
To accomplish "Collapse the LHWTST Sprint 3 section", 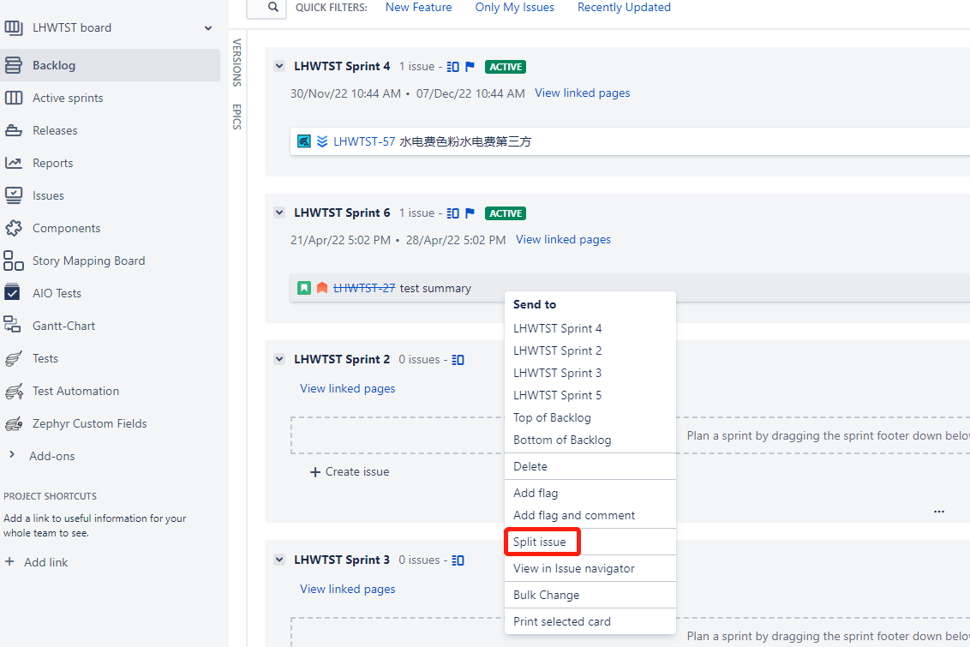I will tap(278, 559).
